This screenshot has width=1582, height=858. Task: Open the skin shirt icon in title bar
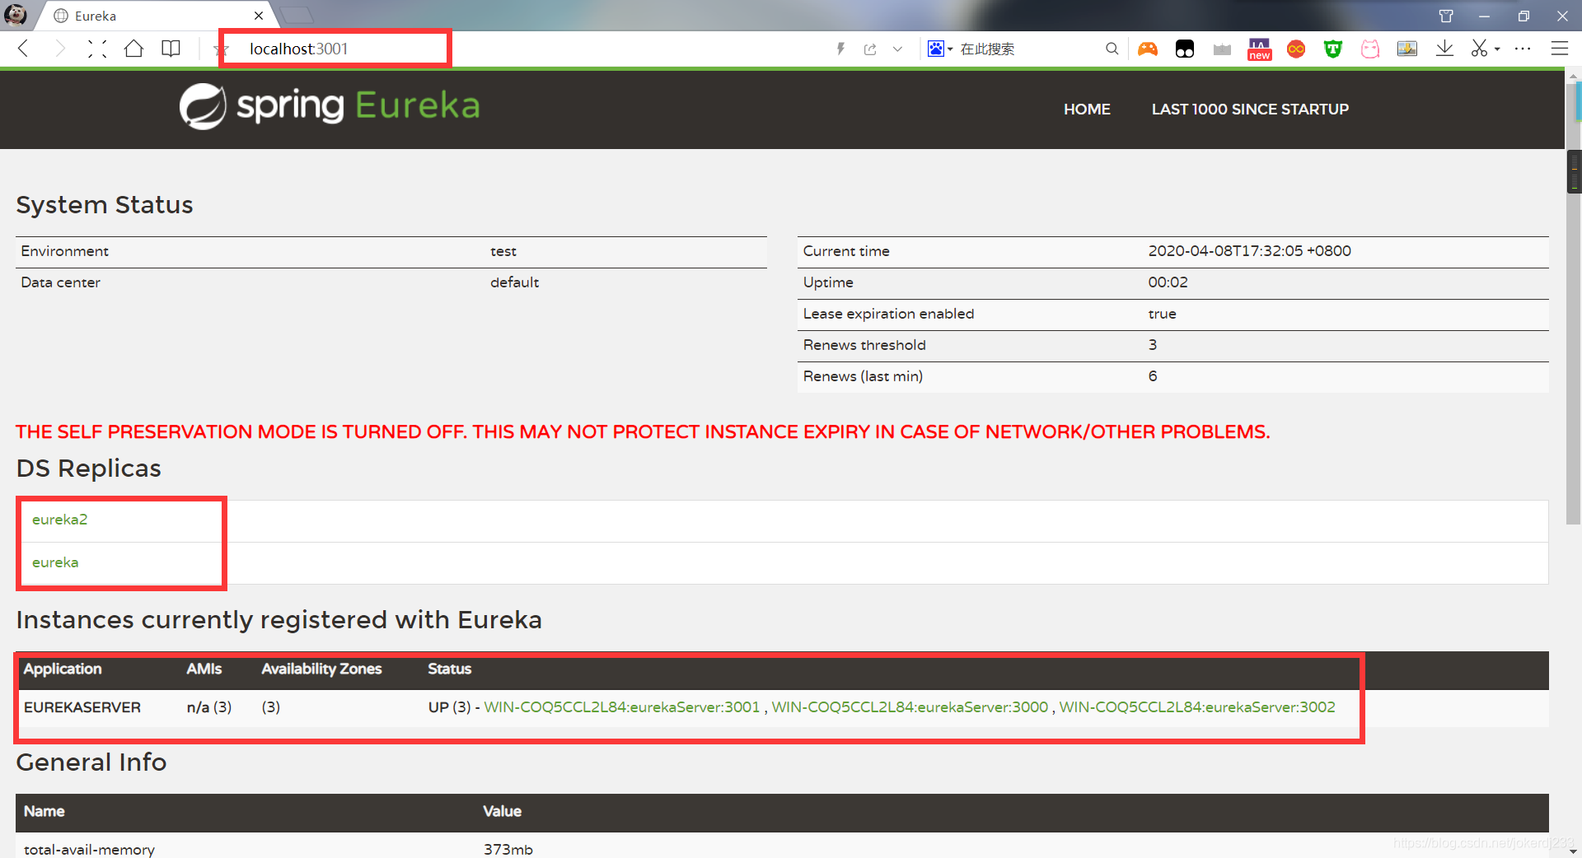tap(1446, 16)
